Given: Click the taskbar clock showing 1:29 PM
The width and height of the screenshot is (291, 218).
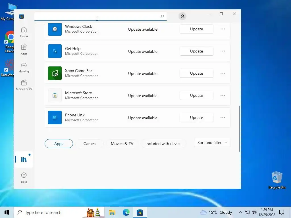Looking at the screenshot, I should 267,212.
